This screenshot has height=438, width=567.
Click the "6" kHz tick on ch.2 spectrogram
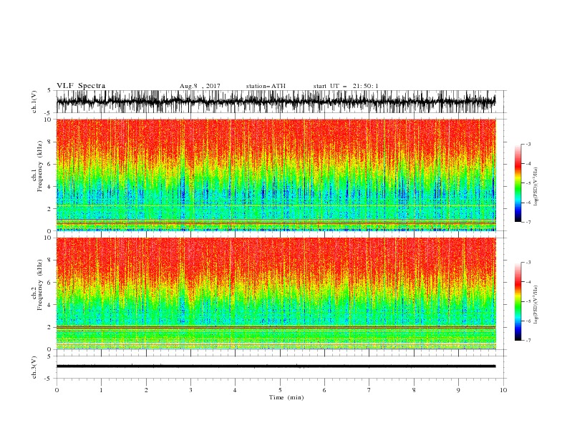(x=49, y=282)
